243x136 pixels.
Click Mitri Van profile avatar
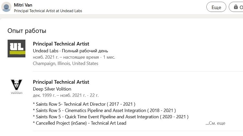(x=6, y=7)
